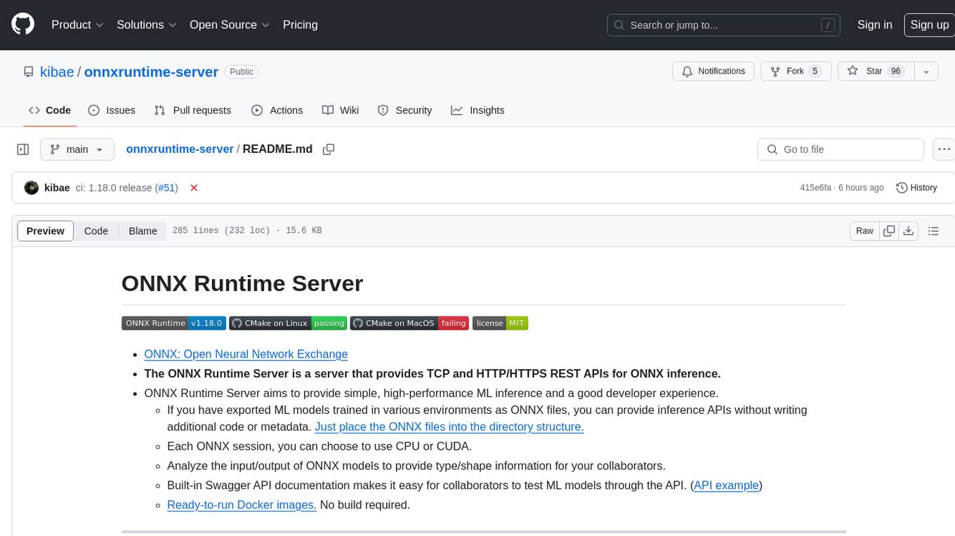Open the Raw file view
The image size is (955, 536).
coord(864,231)
